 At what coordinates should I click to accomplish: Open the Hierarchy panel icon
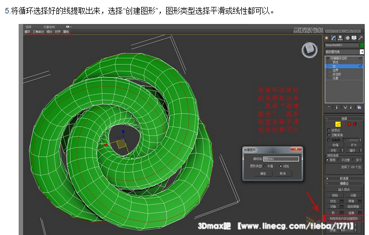click(x=340, y=38)
